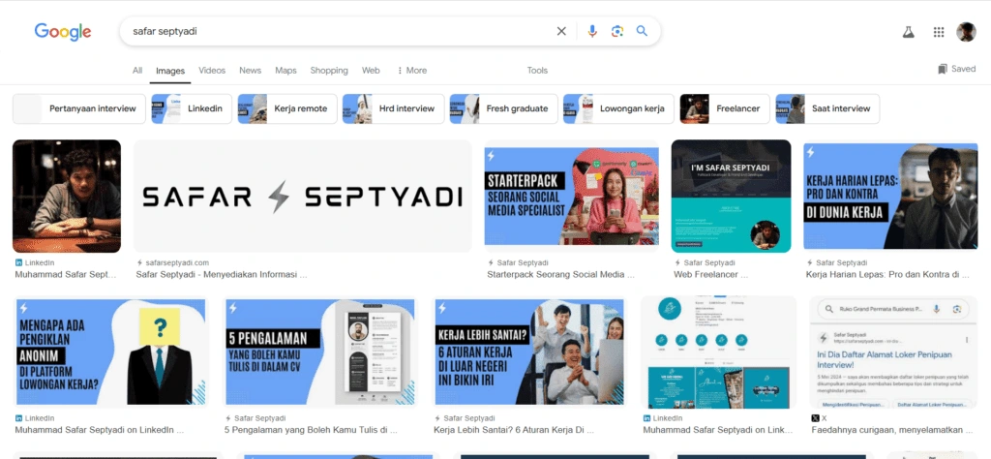This screenshot has height=459, width=991.
Task: Filter by Kerja remote chip
Action: (286, 108)
